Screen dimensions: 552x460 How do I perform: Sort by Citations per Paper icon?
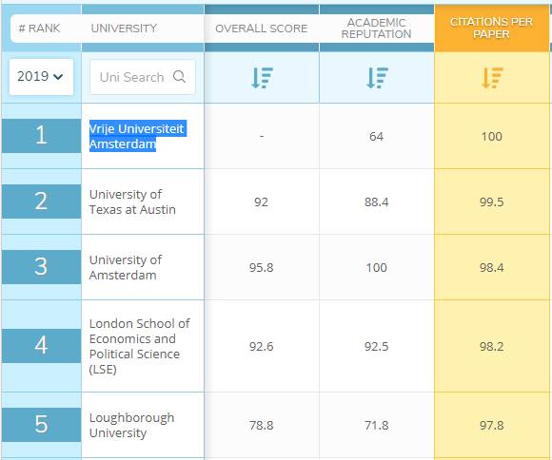click(x=492, y=77)
